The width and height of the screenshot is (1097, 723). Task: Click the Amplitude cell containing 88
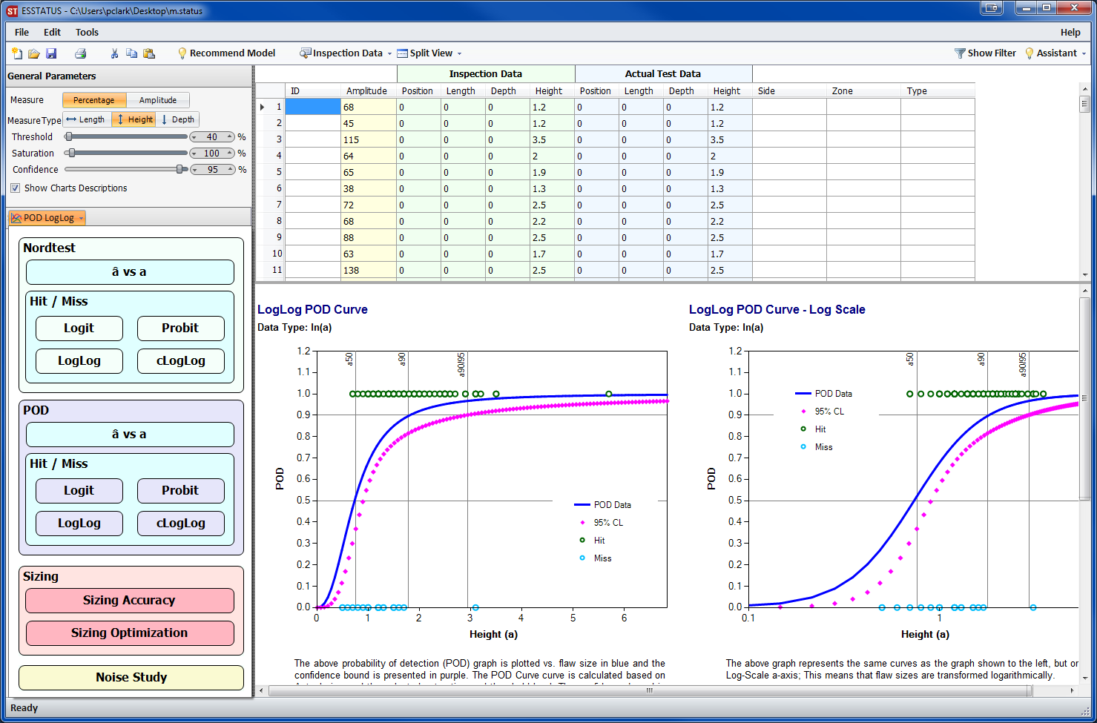(x=369, y=237)
